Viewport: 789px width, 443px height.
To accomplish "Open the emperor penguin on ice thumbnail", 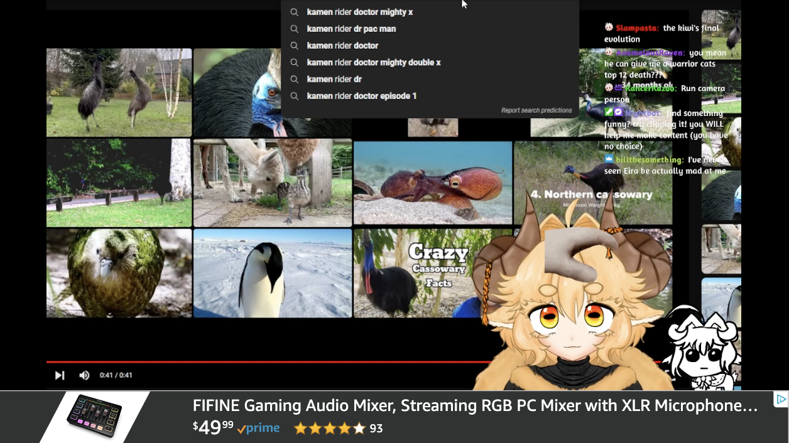I will click(x=273, y=273).
